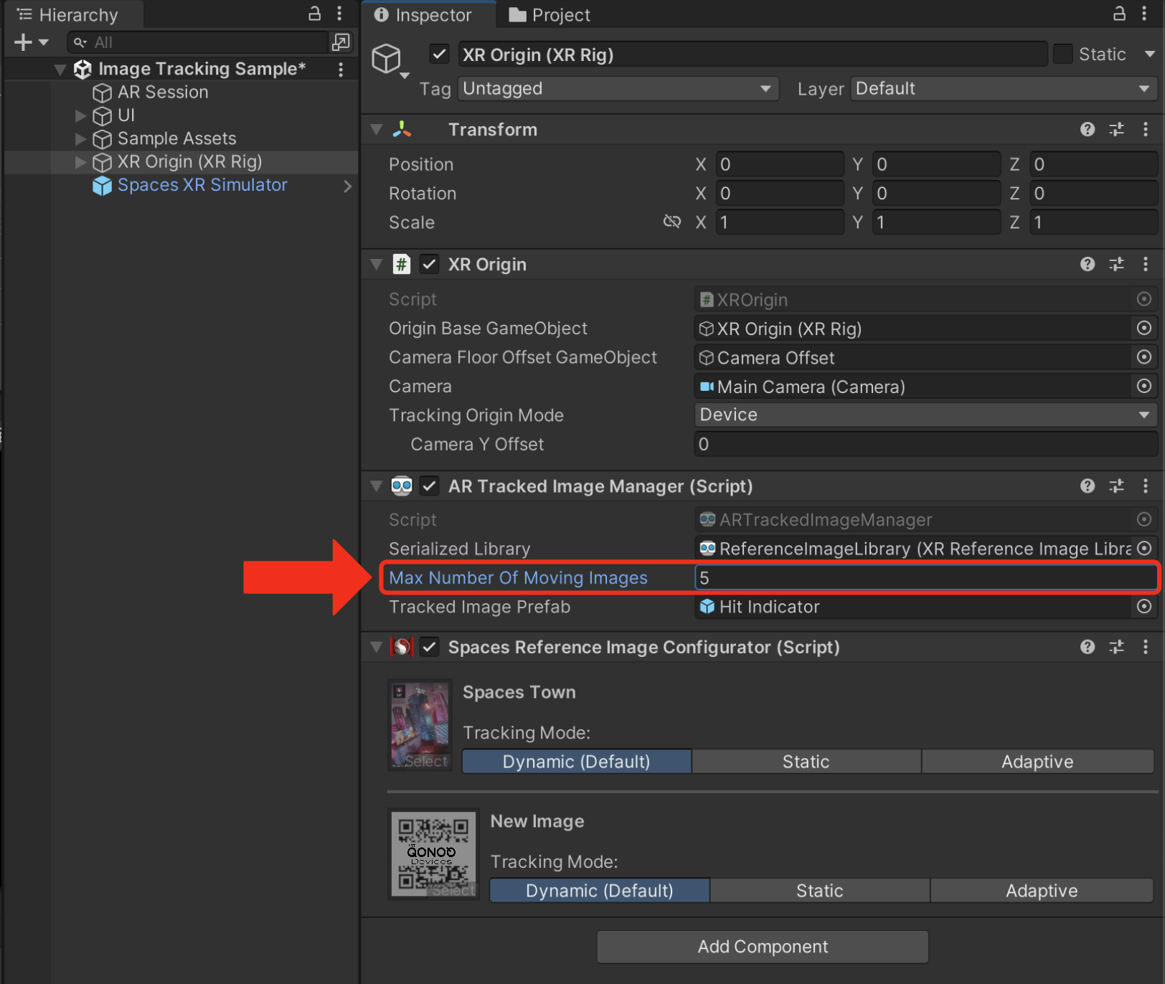The height and width of the screenshot is (984, 1165).
Task: Click the scale constrain proportions link icon
Action: click(671, 222)
